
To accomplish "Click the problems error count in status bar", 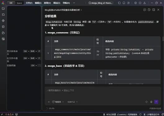I will pos(7,114).
